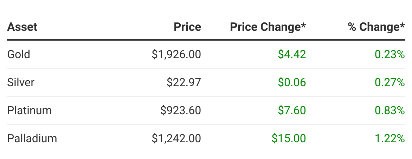
Task: Open the Platinum asset row label
Action: click(30, 110)
